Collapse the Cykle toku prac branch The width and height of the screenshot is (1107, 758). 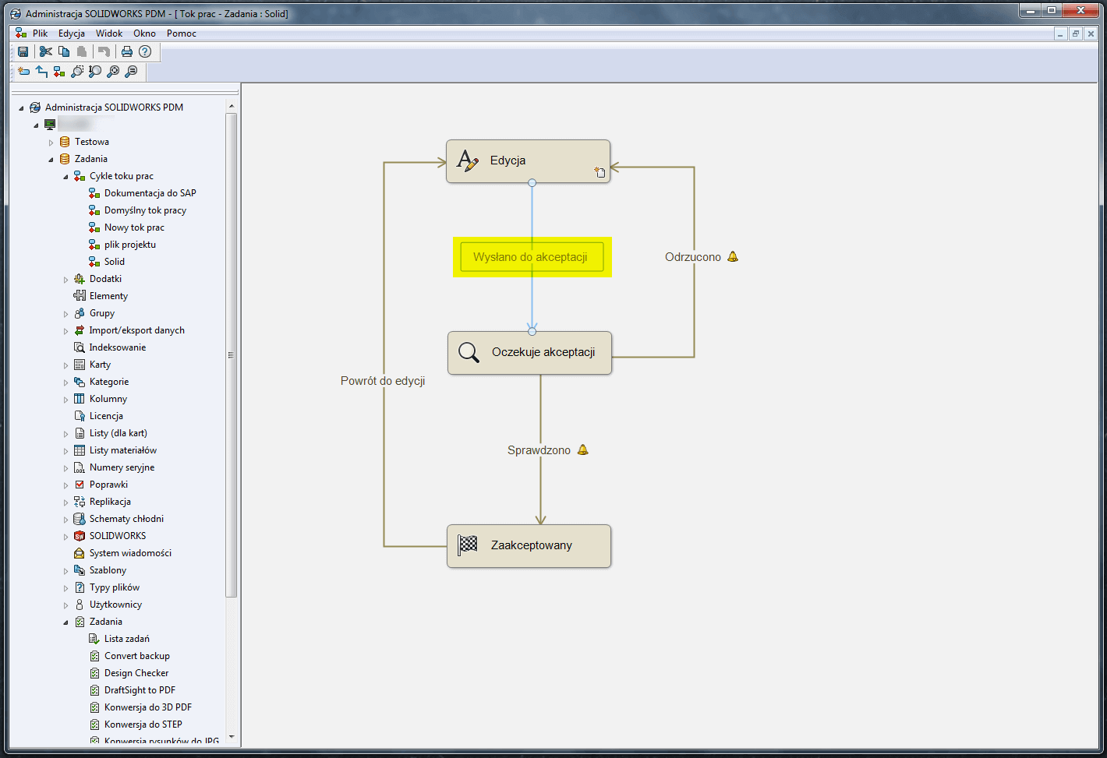click(66, 175)
